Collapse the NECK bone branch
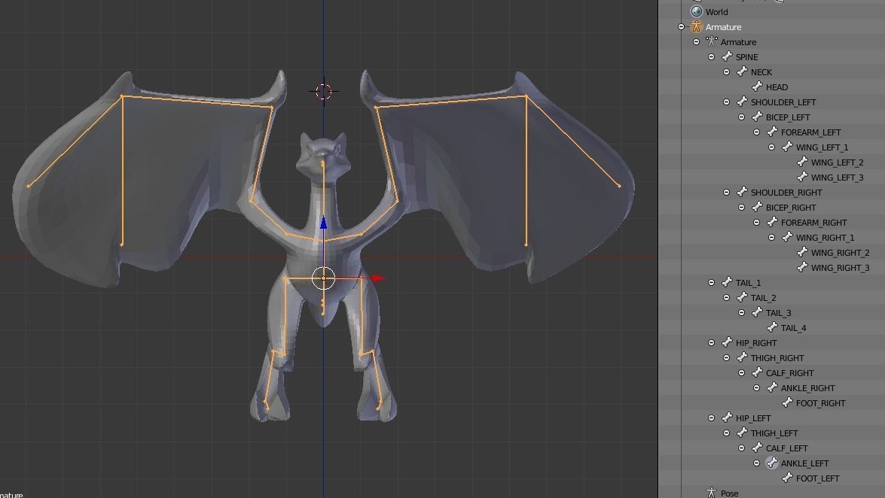The width and height of the screenshot is (885, 498). coord(726,72)
